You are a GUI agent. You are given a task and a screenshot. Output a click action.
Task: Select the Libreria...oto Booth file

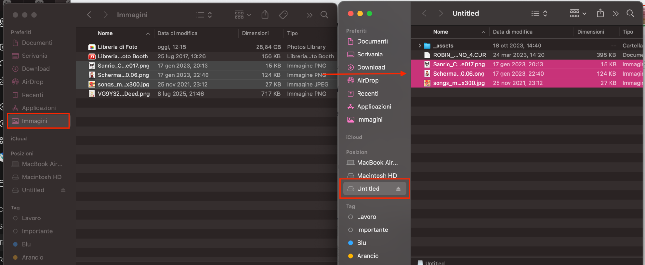coord(207,56)
